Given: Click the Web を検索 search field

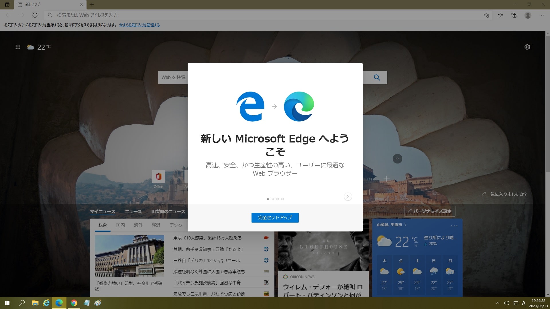Looking at the screenshot, I should pos(173,77).
